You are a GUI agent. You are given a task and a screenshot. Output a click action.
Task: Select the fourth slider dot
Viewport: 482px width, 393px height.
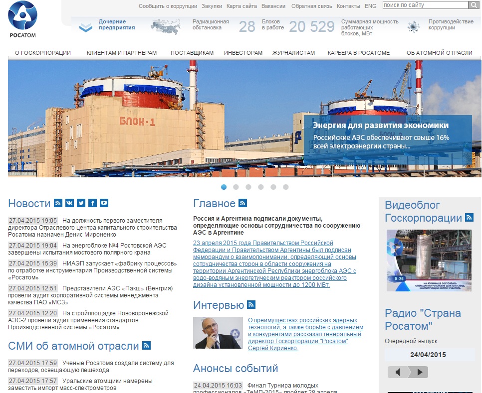pos(260,187)
